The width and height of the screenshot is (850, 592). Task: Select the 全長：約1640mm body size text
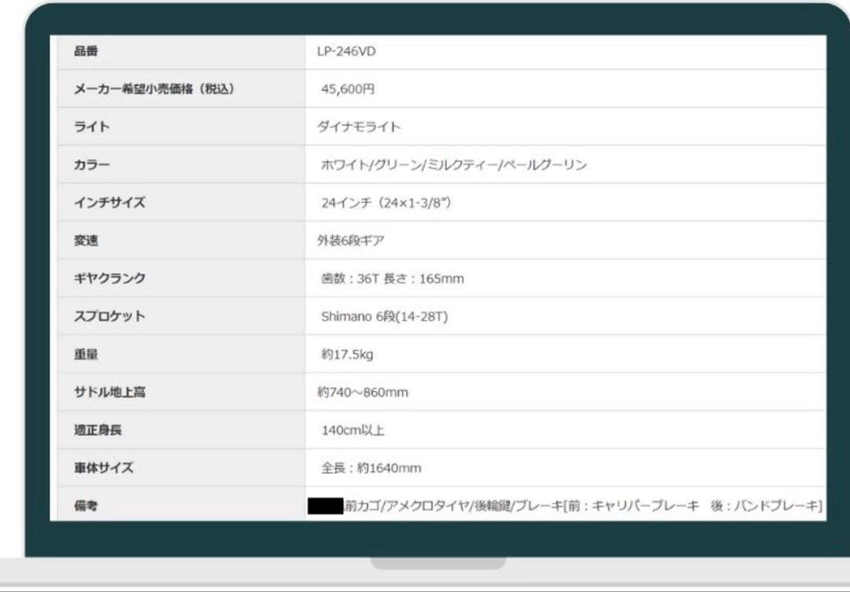[x=371, y=469]
